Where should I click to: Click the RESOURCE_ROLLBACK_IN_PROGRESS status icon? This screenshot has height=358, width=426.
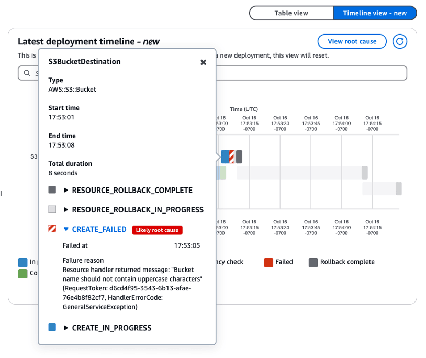pos(52,209)
